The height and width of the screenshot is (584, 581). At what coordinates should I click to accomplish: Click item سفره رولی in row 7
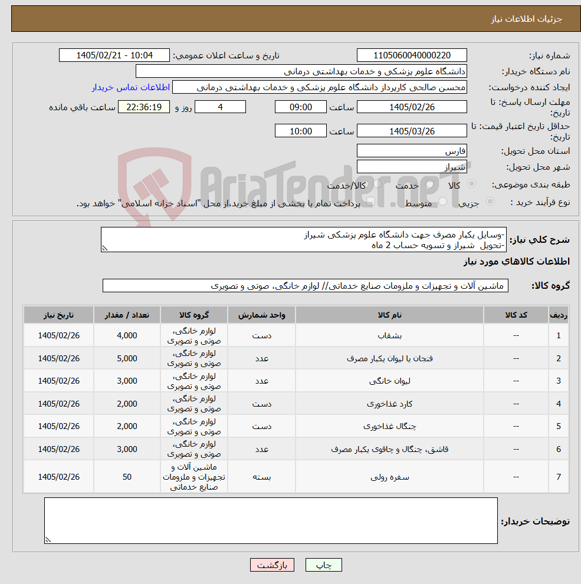tap(389, 477)
